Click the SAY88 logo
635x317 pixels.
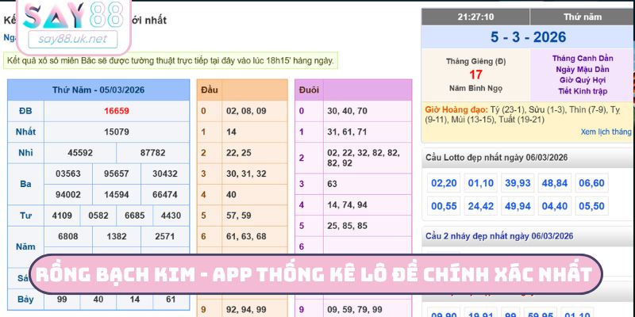click(73, 16)
